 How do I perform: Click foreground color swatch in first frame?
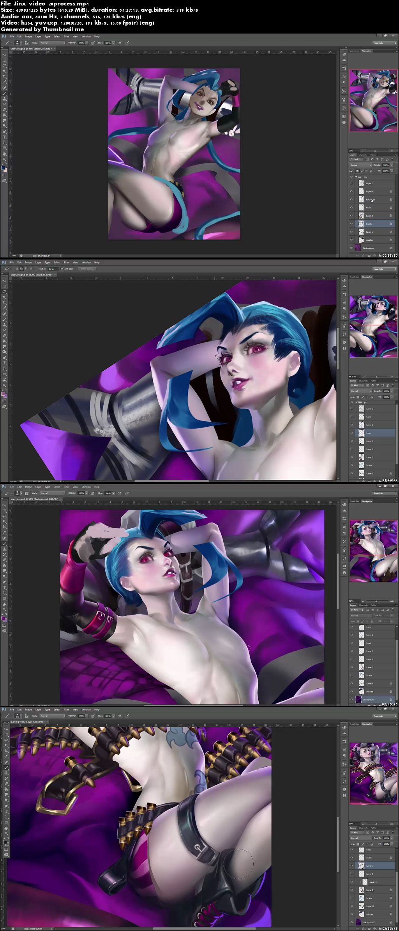pyautogui.click(x=3, y=168)
